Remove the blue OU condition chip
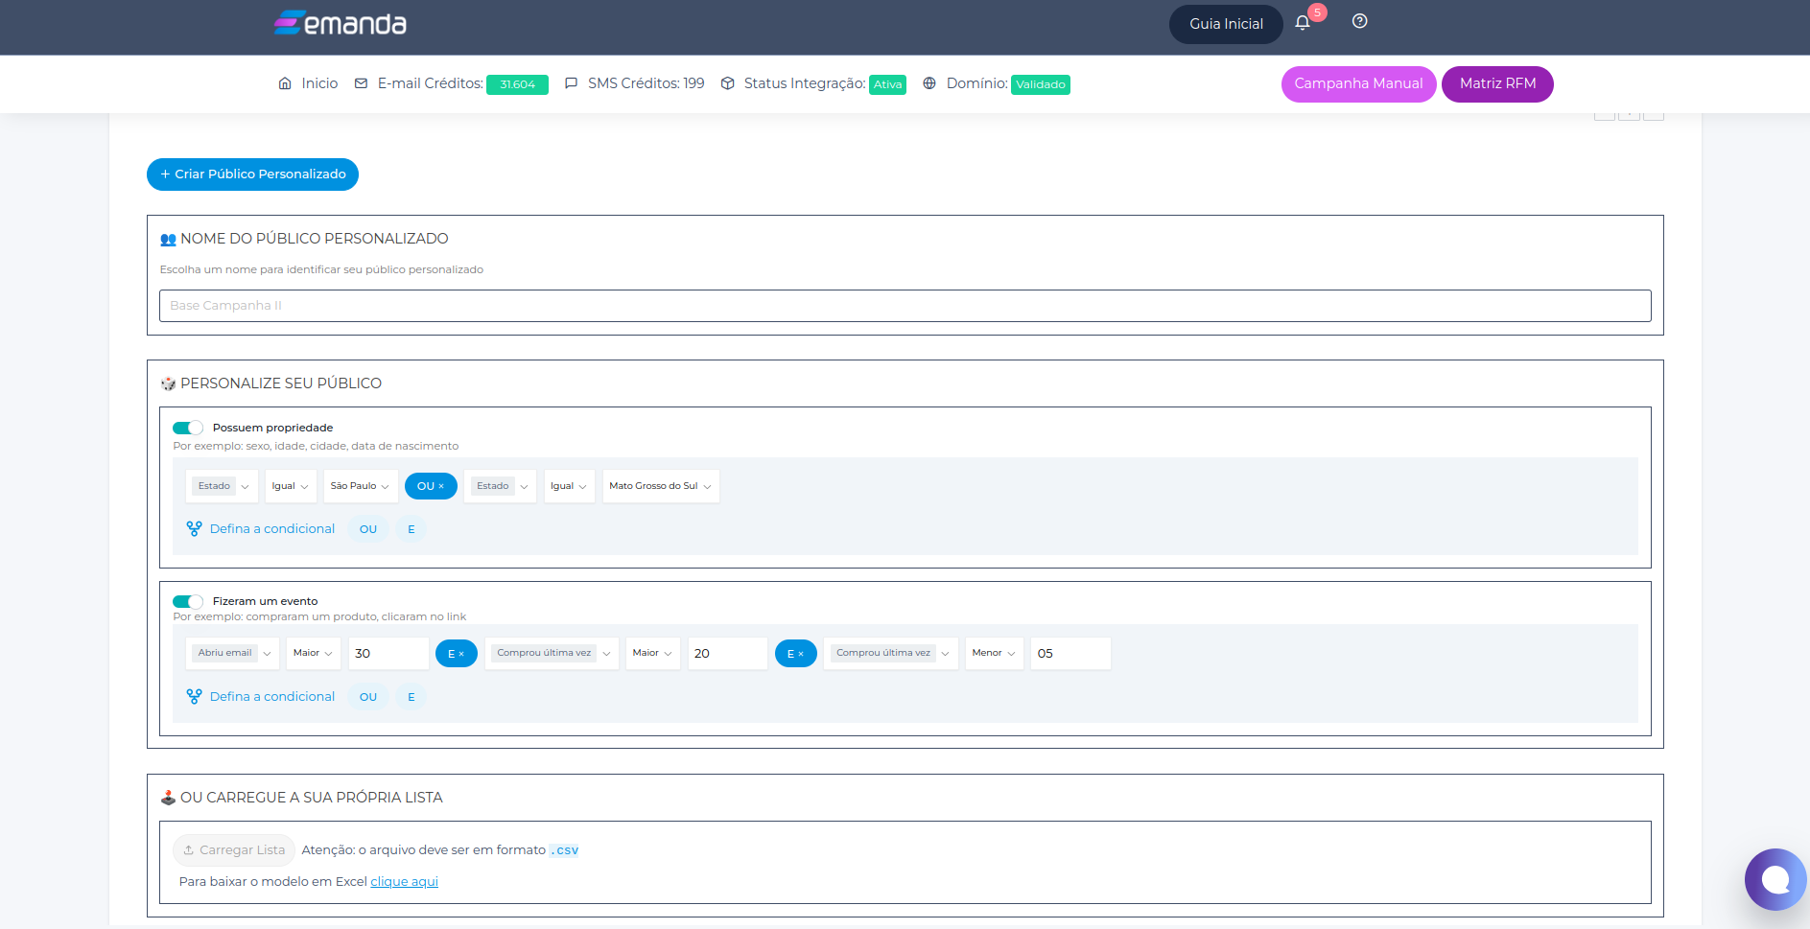This screenshot has width=1810, height=929. coord(441,486)
